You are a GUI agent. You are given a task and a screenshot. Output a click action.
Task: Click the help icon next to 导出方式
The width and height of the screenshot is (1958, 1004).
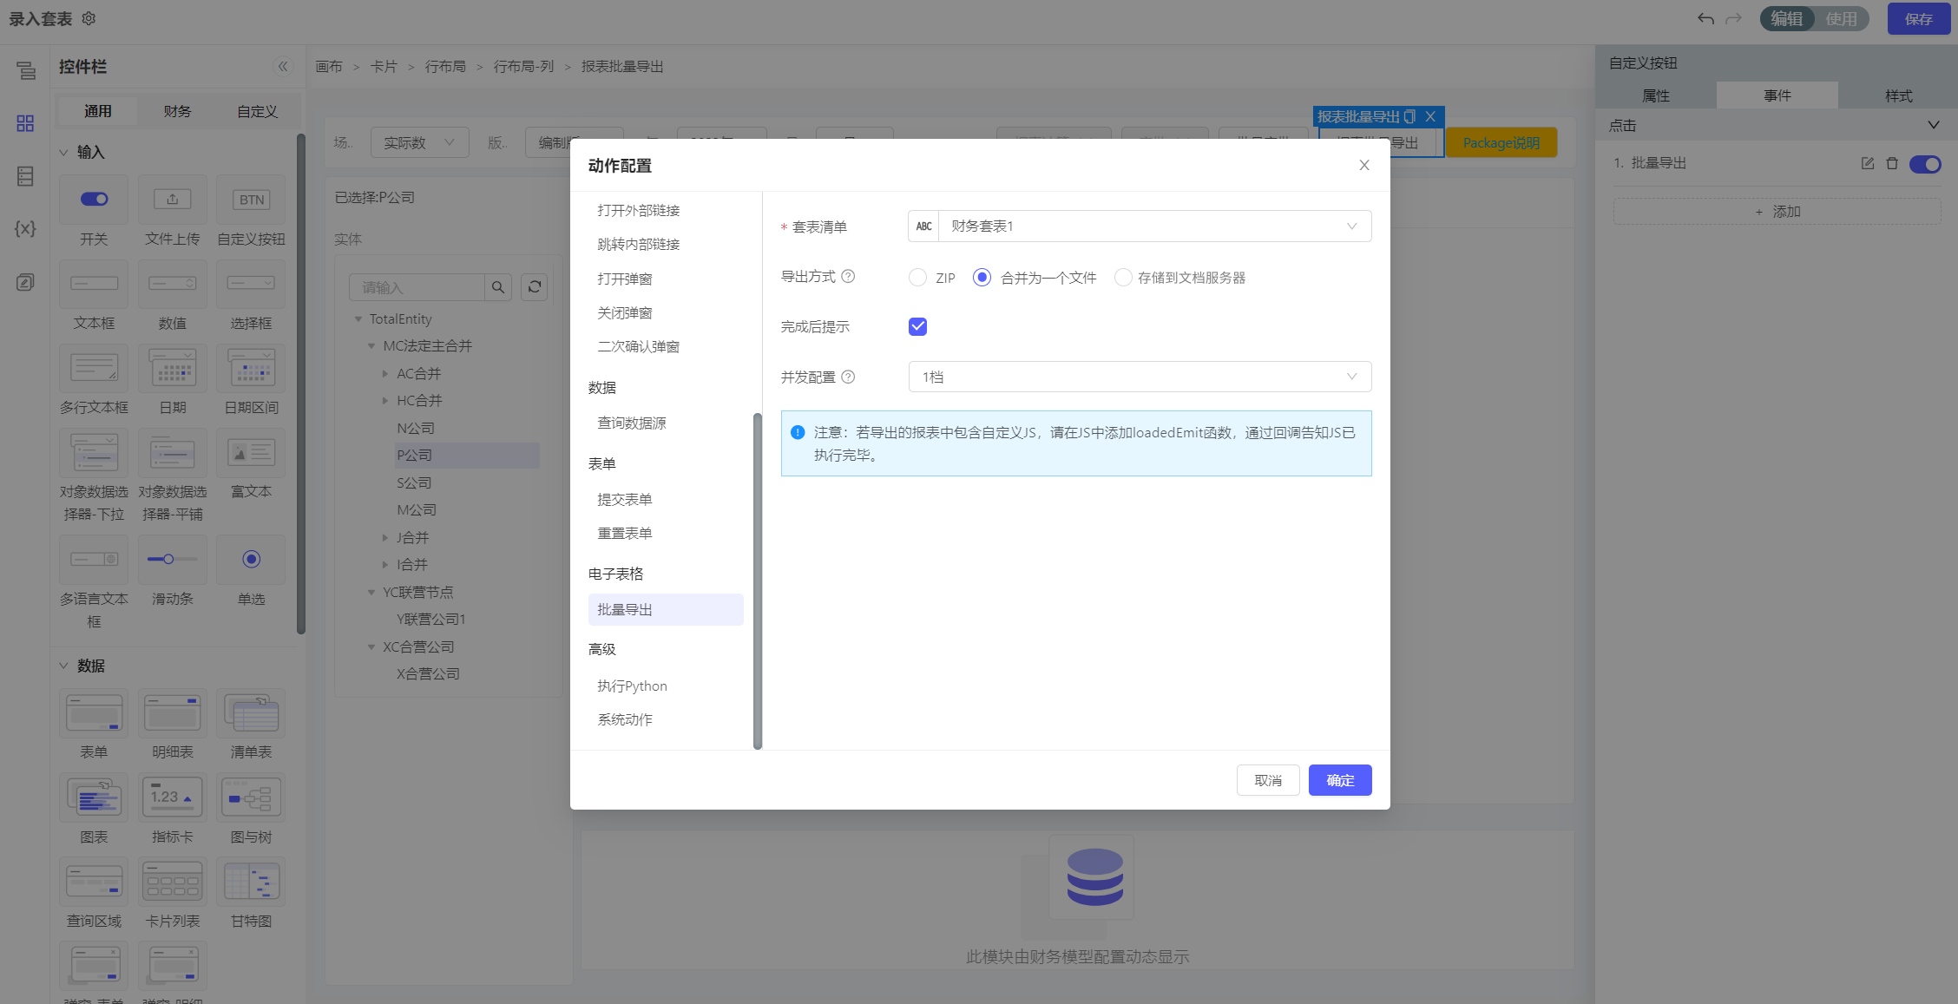(x=848, y=276)
